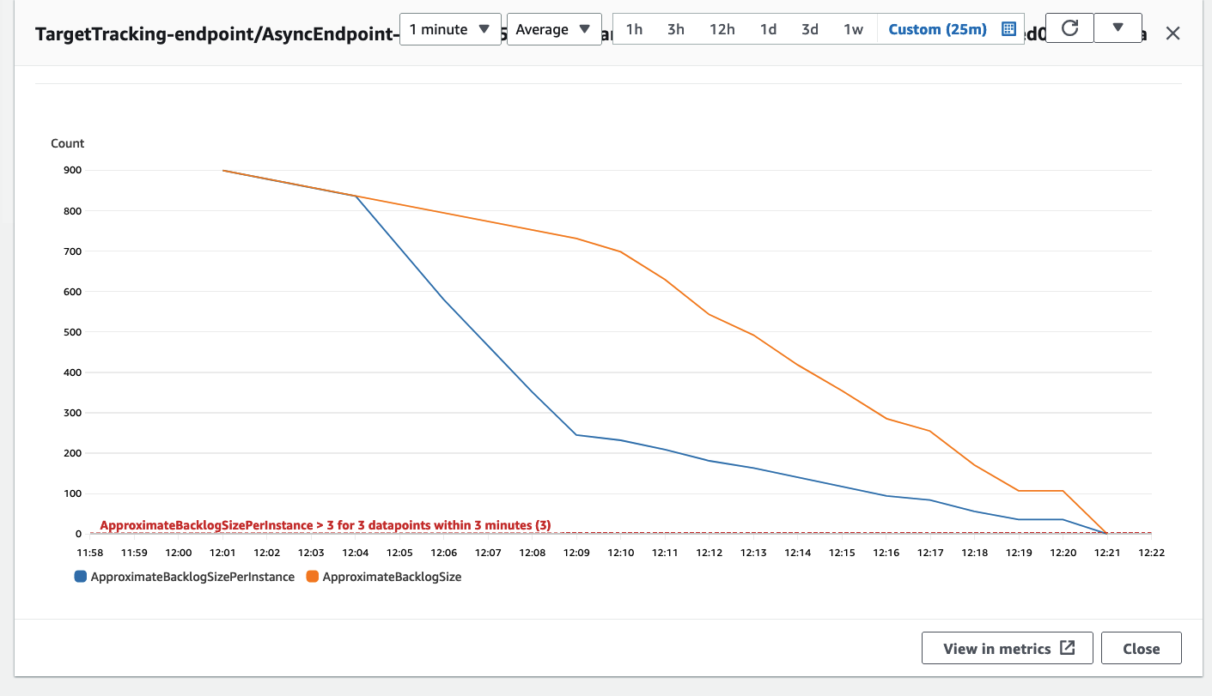Click the 500 y-axis value

71,332
